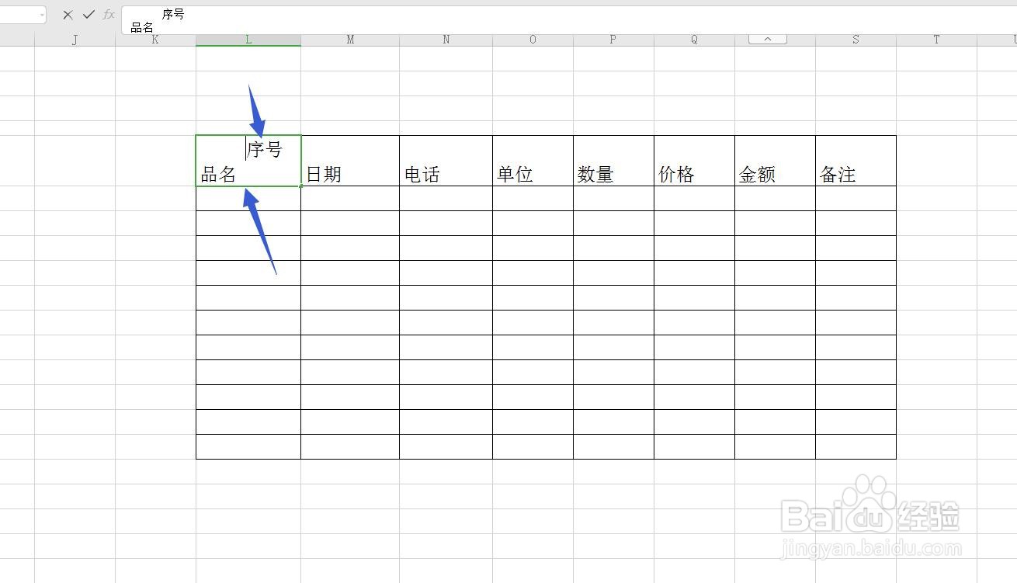Select the 电话 header cell
The height and width of the screenshot is (583, 1017).
point(445,160)
